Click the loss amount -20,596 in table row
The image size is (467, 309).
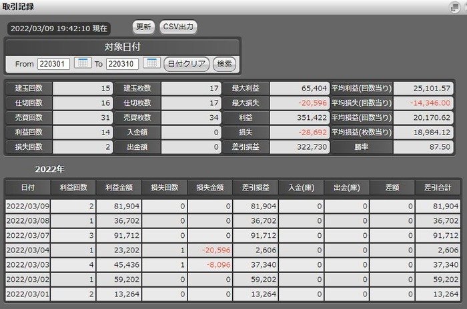point(216,250)
